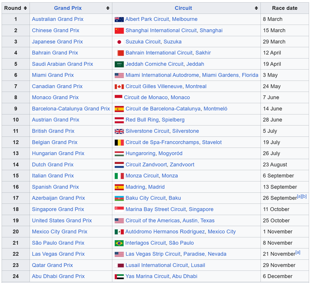Open the Monaco Grand Prix link

(55, 98)
